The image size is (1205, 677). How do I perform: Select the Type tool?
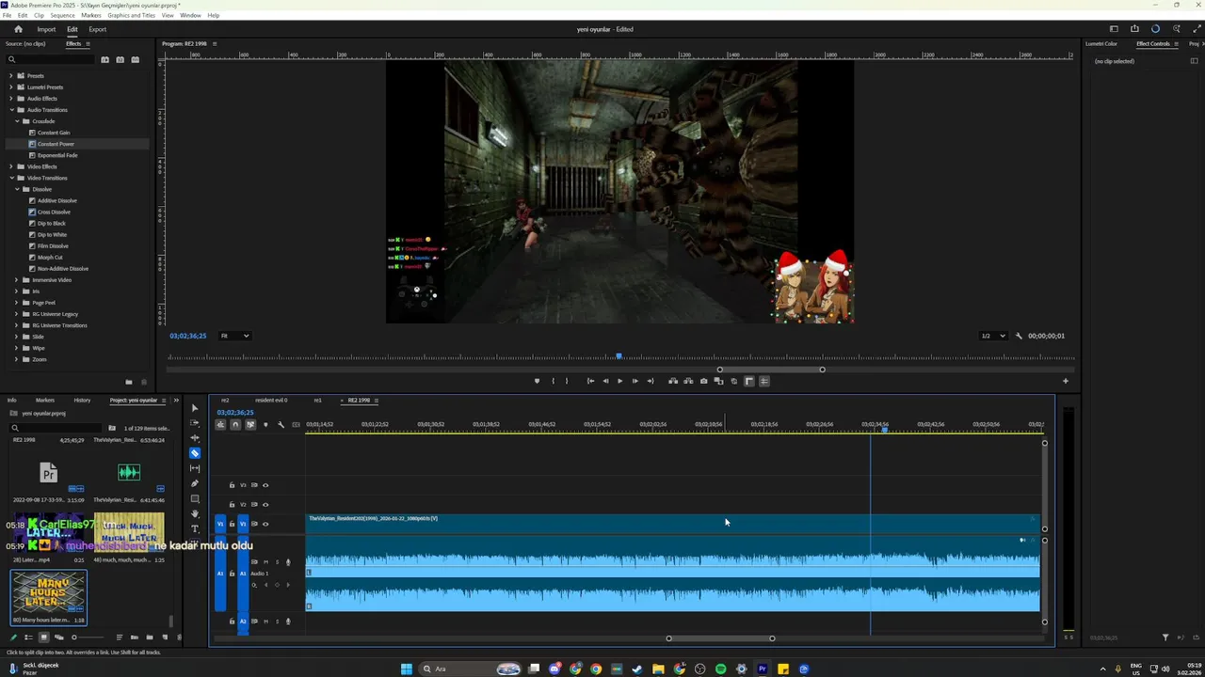tap(195, 528)
